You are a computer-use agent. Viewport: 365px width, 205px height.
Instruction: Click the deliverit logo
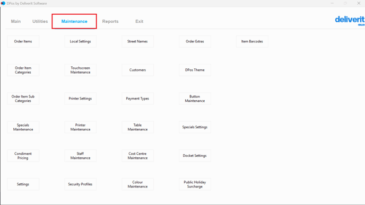pos(350,21)
